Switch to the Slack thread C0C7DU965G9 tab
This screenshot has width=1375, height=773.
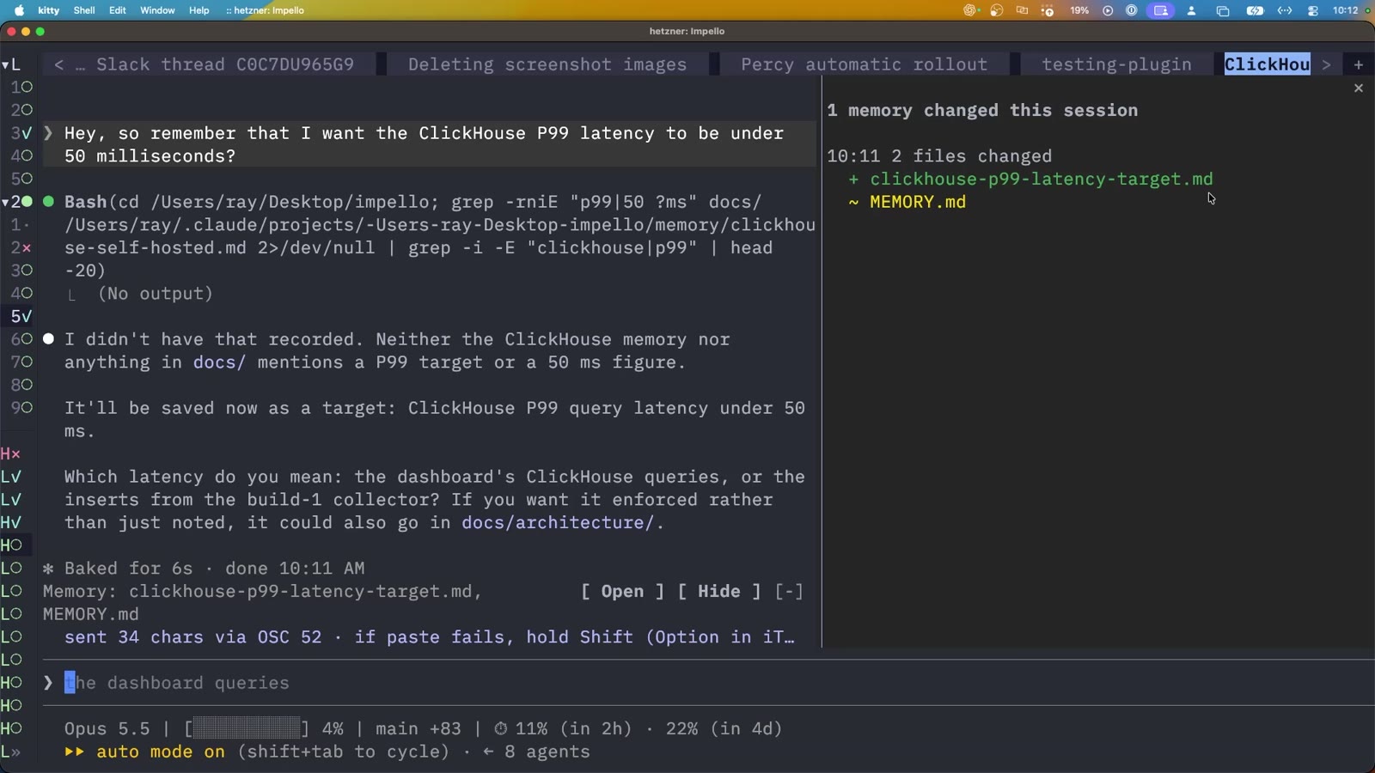tap(225, 64)
